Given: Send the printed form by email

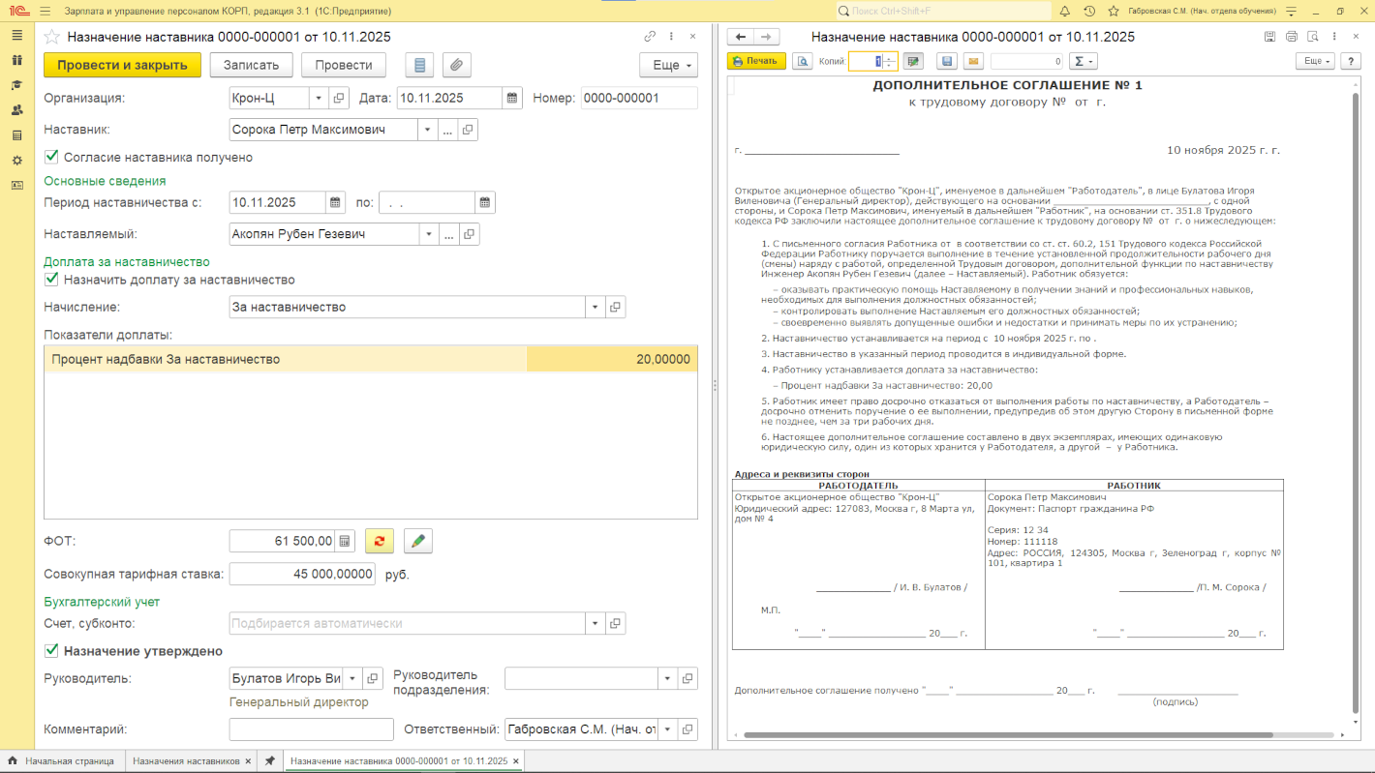Looking at the screenshot, I should point(972,61).
